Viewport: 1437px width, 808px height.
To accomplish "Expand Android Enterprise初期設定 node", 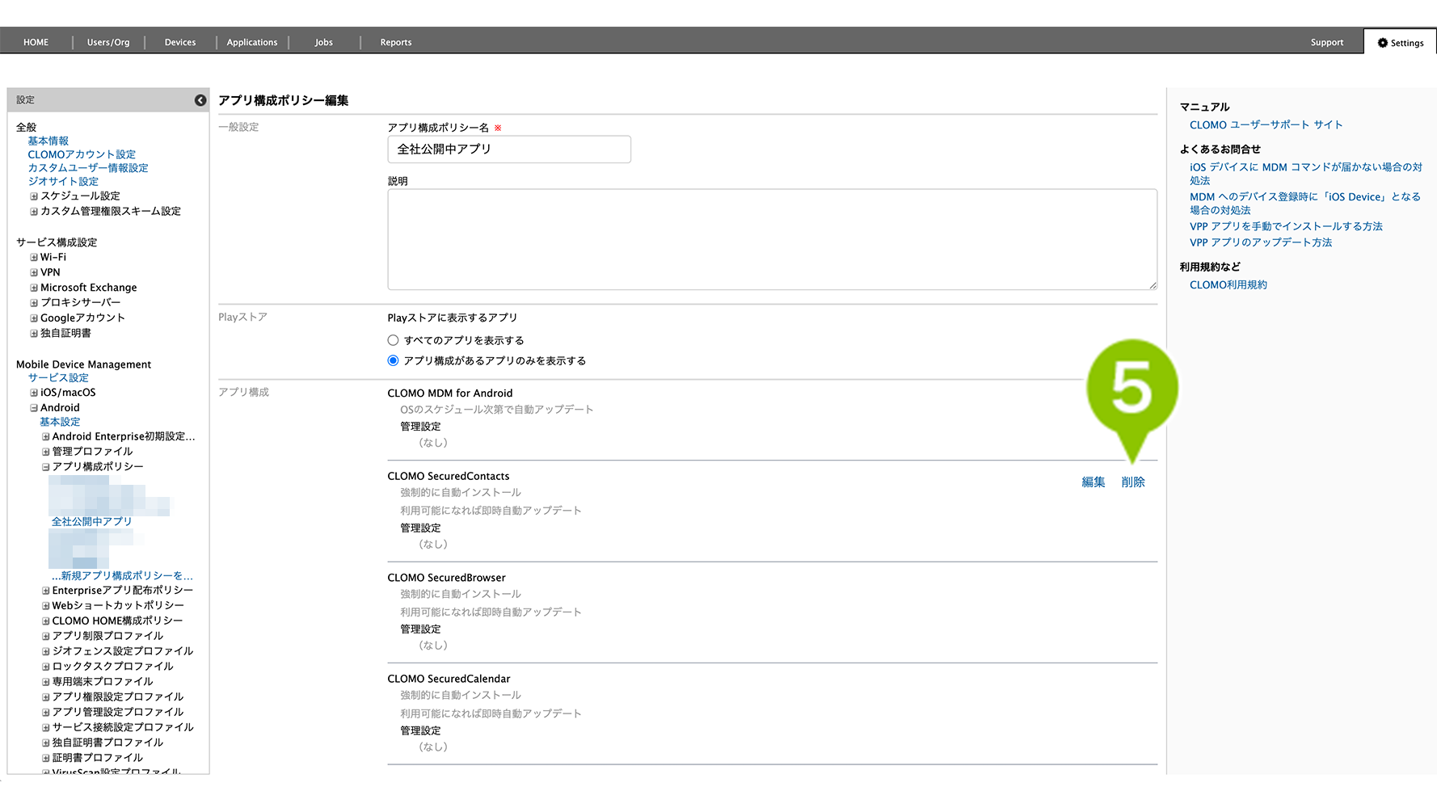I will pos(46,437).
